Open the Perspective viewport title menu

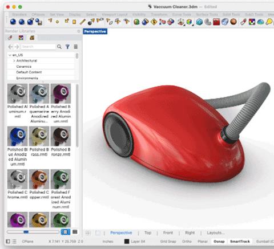tap(95, 31)
